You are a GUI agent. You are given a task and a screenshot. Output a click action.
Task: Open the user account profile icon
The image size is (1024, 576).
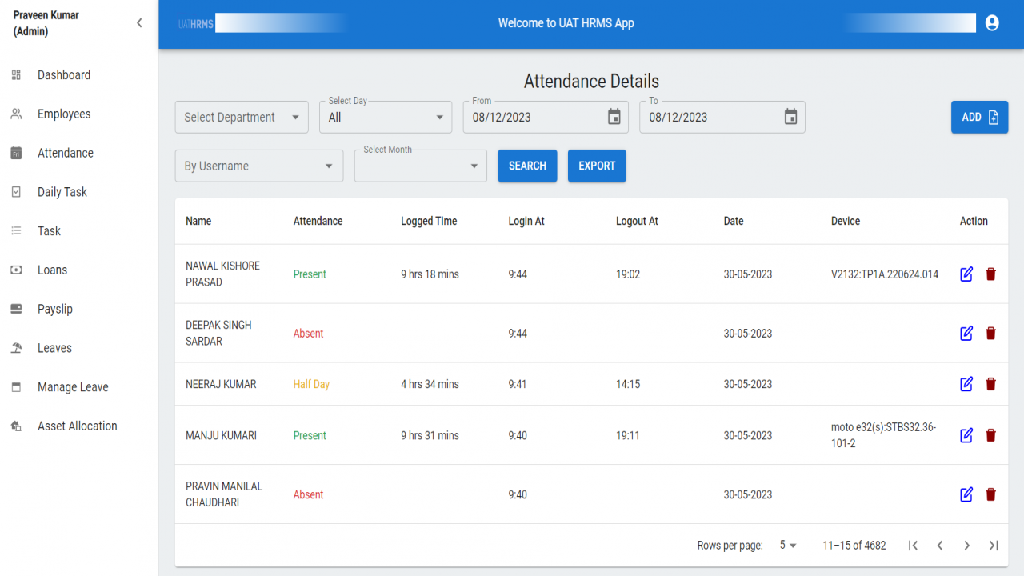click(992, 23)
